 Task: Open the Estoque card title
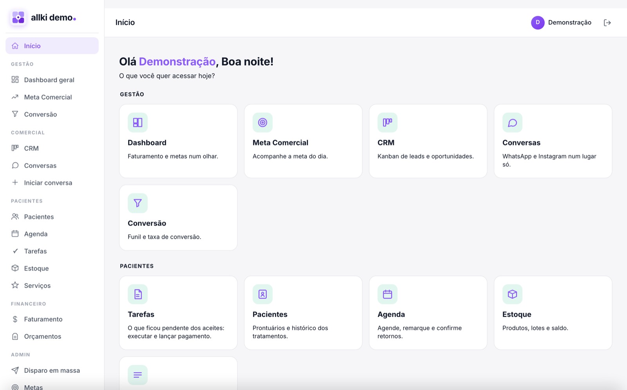coord(517,315)
